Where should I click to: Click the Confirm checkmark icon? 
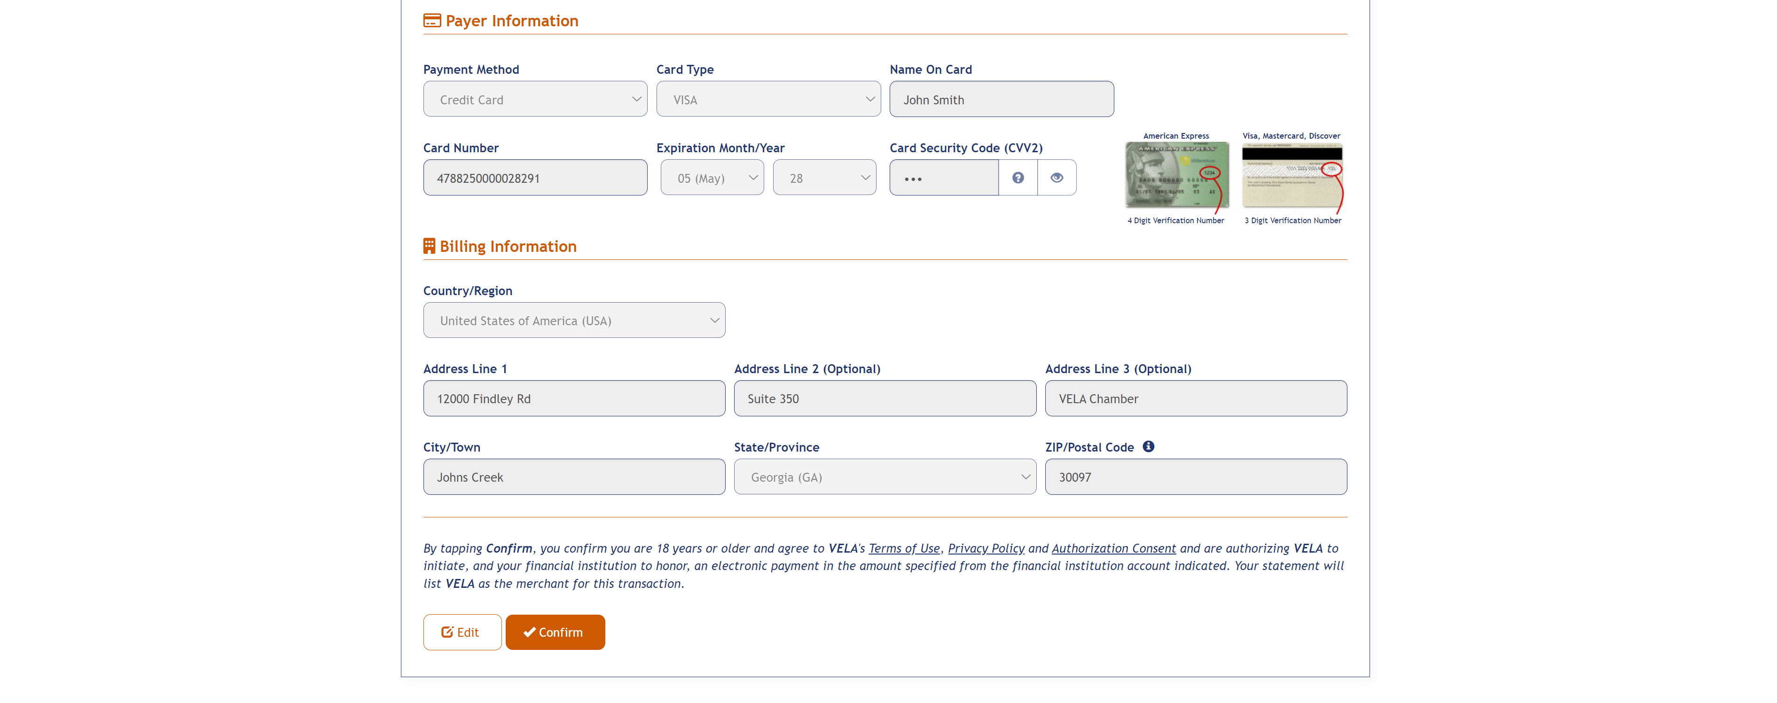pos(528,632)
